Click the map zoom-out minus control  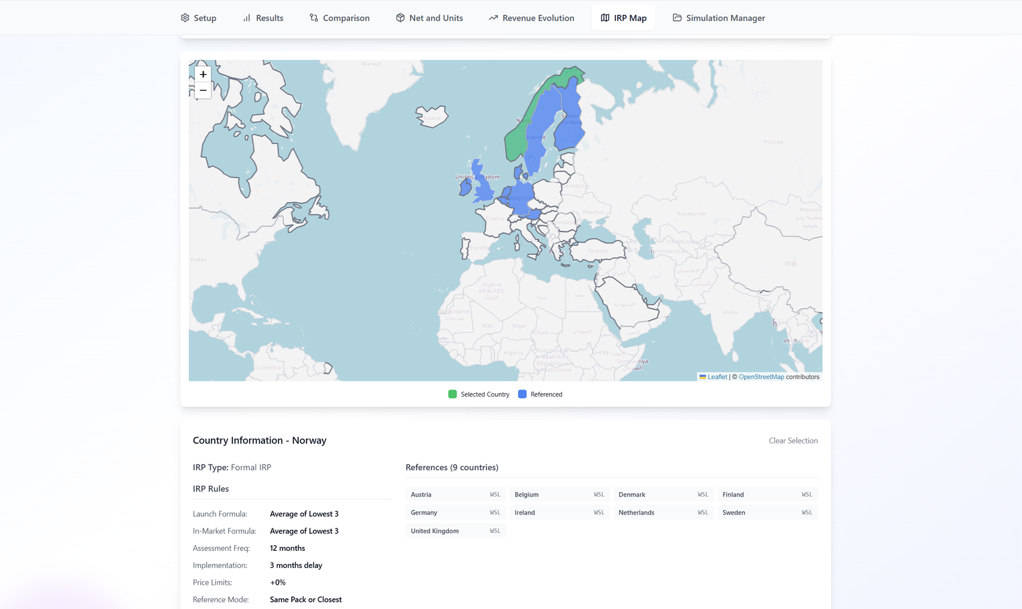[202, 91]
